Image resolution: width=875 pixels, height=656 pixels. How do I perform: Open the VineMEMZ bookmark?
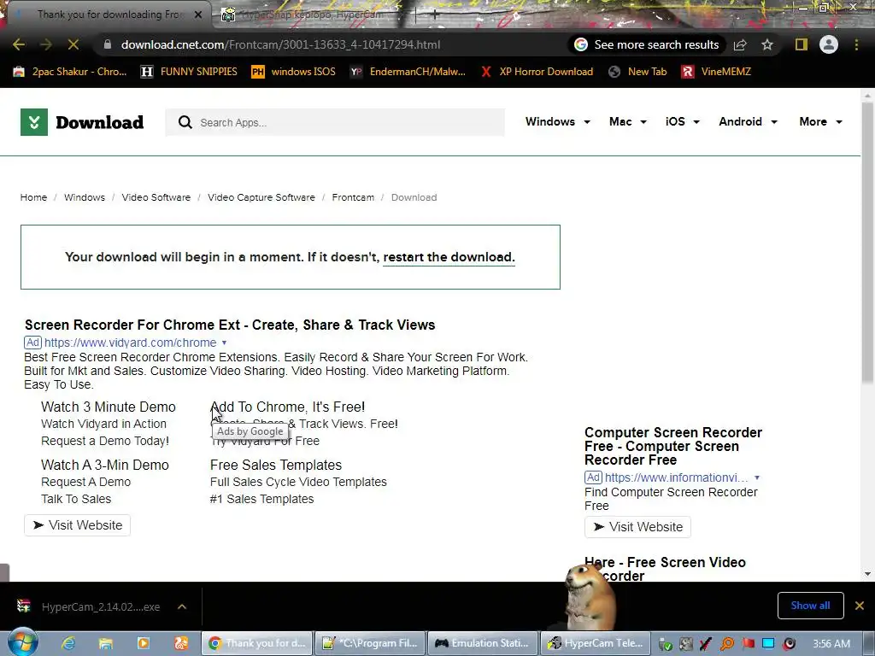point(716,72)
